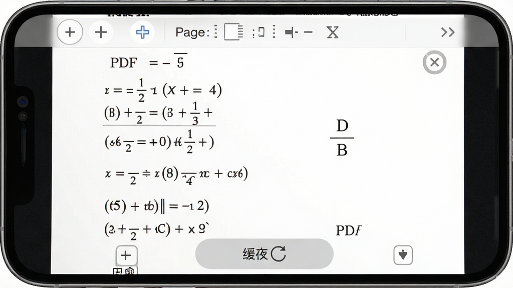Click the reload button with Chinese label
Viewport: 513px width, 288px height.
coord(265,253)
